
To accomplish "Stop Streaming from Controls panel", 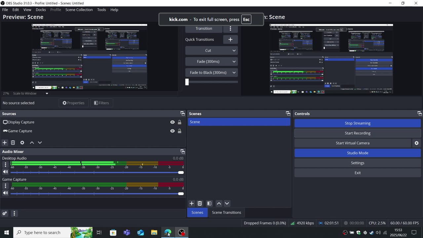I will point(358,123).
